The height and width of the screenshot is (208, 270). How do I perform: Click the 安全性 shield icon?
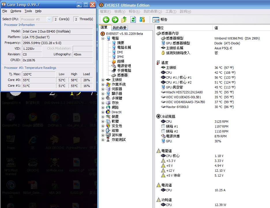(108, 126)
